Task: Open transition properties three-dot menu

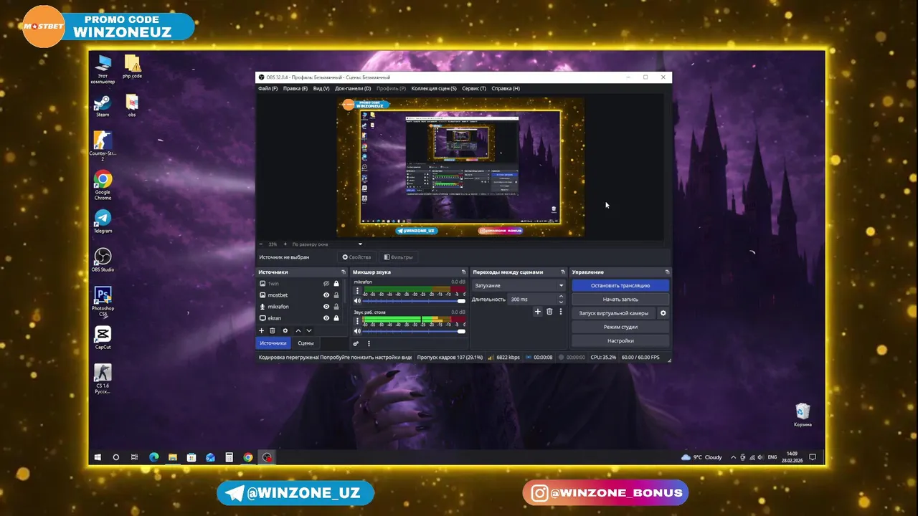Action: tap(561, 312)
